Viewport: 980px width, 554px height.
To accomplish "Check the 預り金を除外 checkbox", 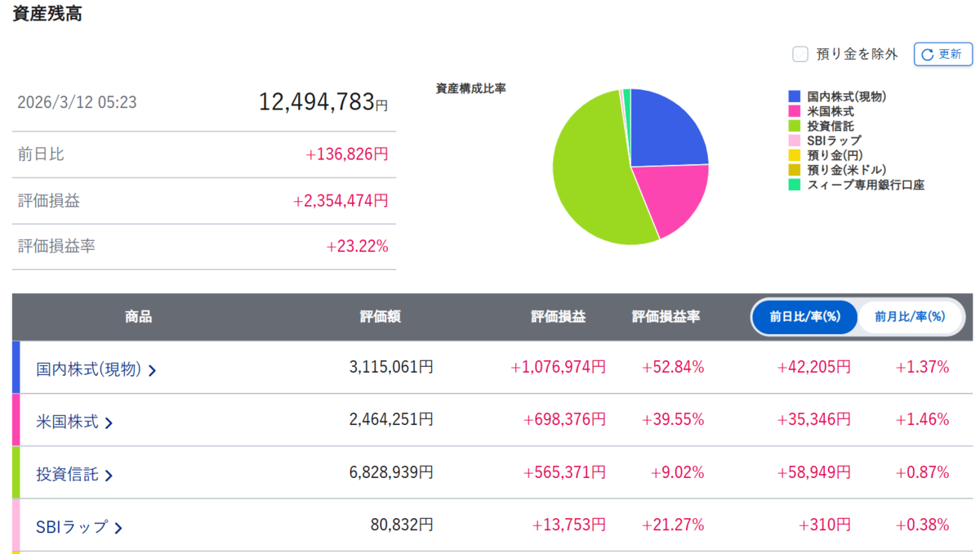I will click(x=800, y=54).
